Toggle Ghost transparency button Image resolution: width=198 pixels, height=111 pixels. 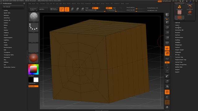[167, 102]
